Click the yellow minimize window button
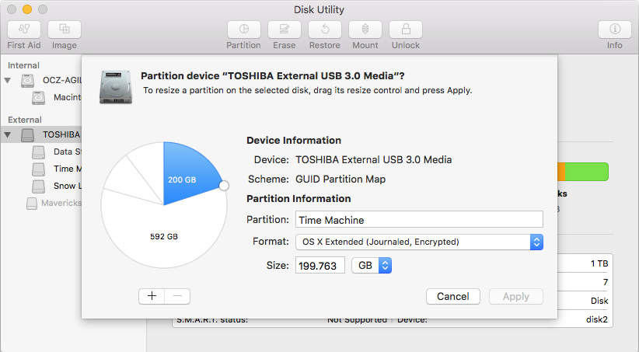639x352 pixels. [x=27, y=9]
